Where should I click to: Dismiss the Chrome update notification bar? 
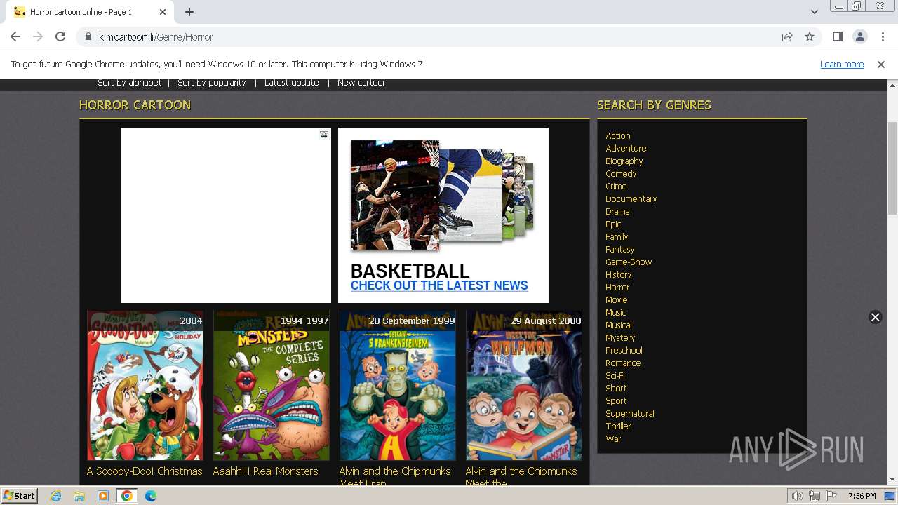point(881,65)
